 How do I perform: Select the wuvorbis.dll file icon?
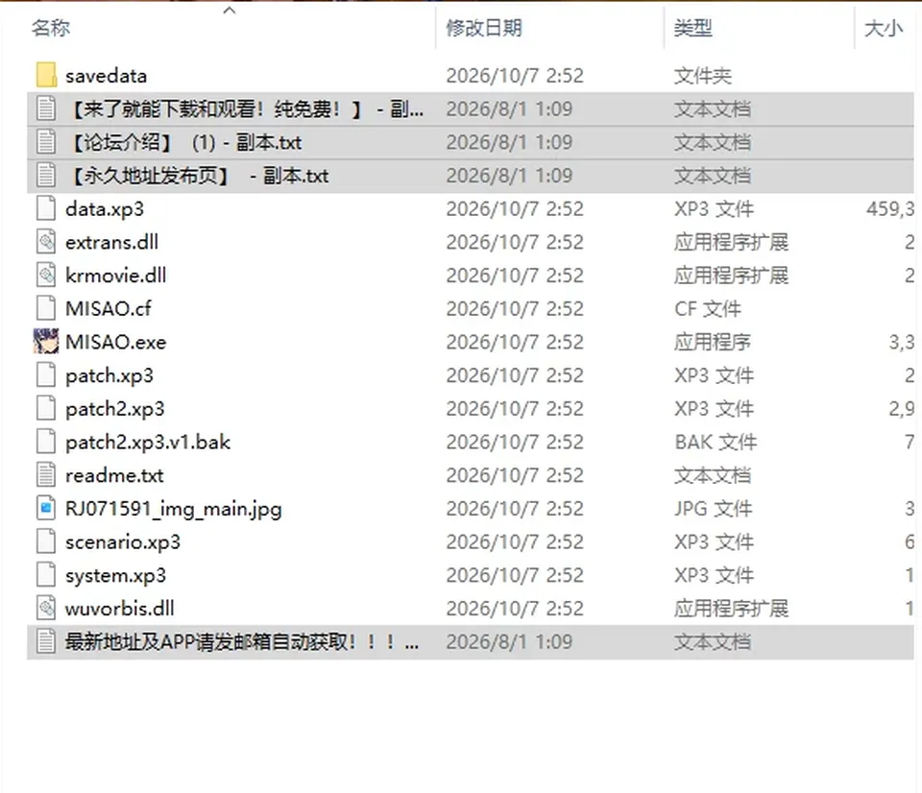pyautogui.click(x=46, y=608)
